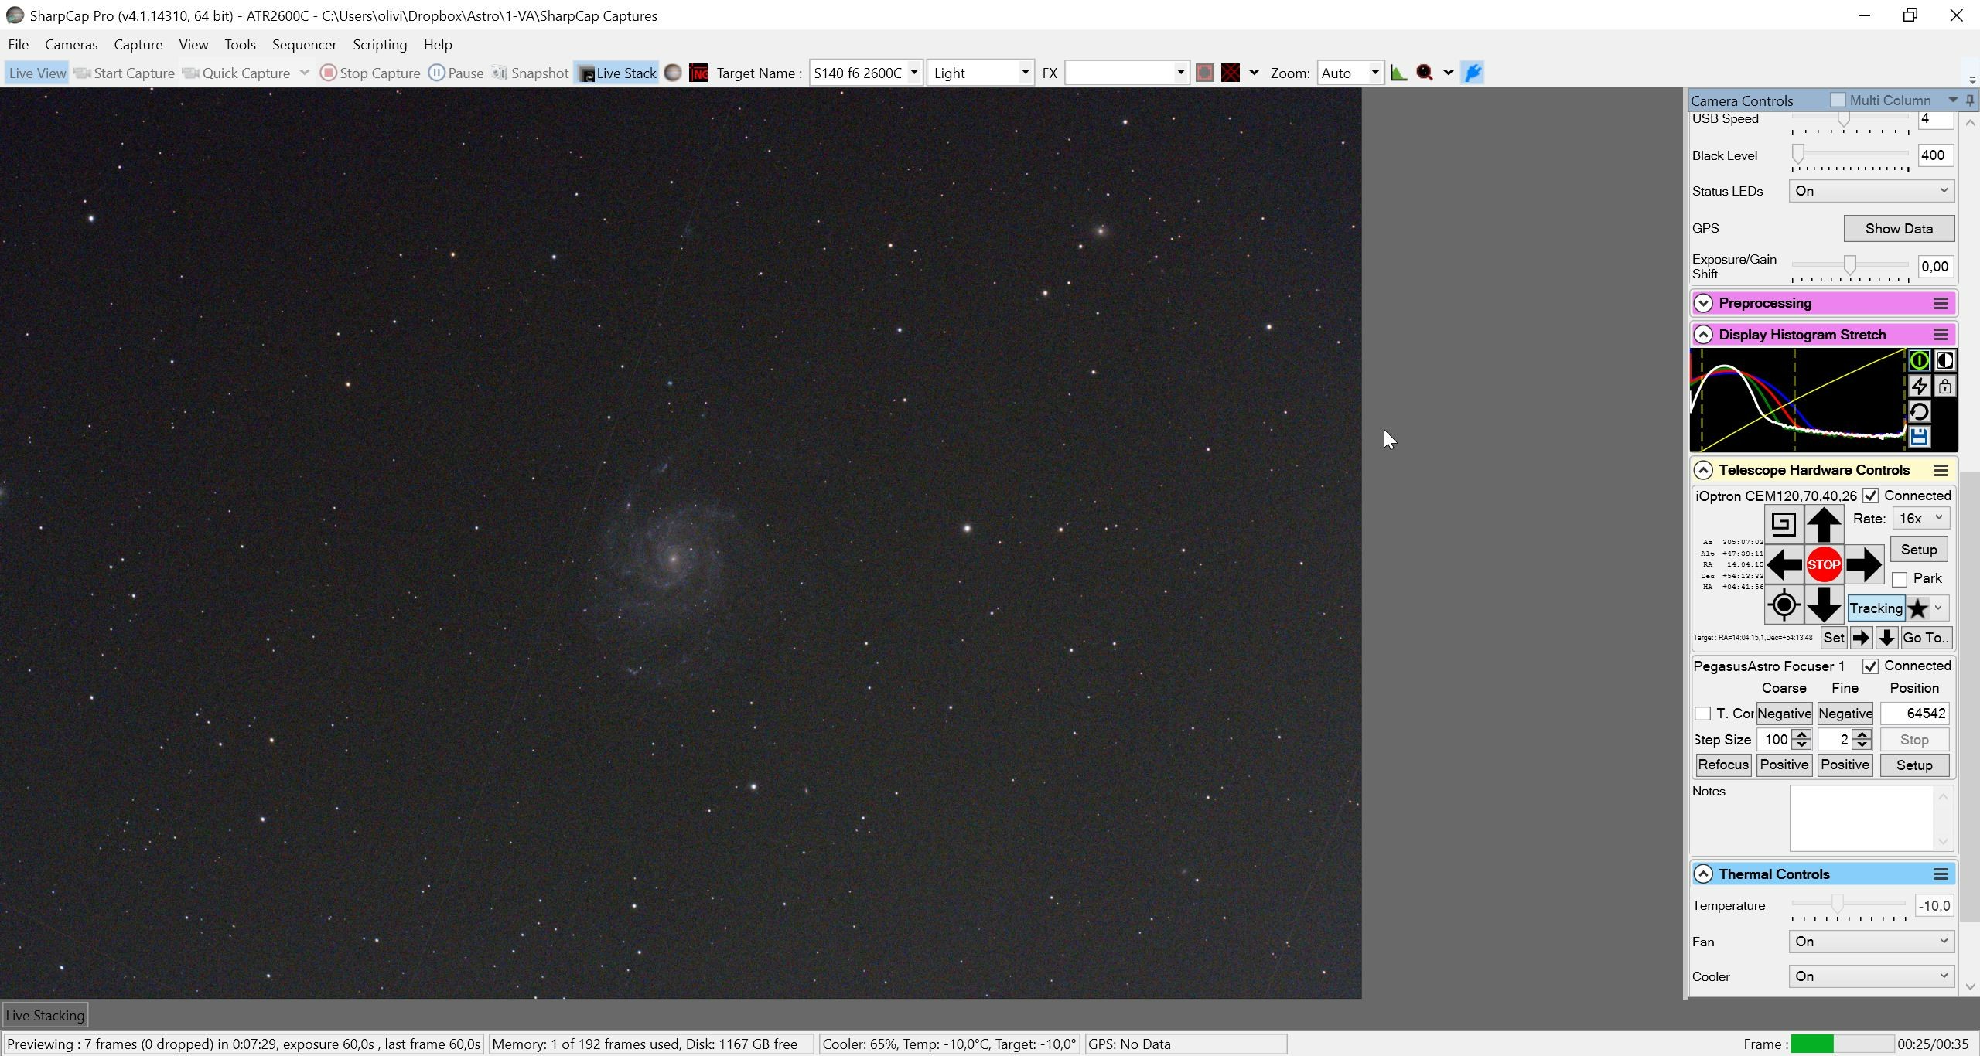Open the Rate 16x dropdown

[1920, 519]
